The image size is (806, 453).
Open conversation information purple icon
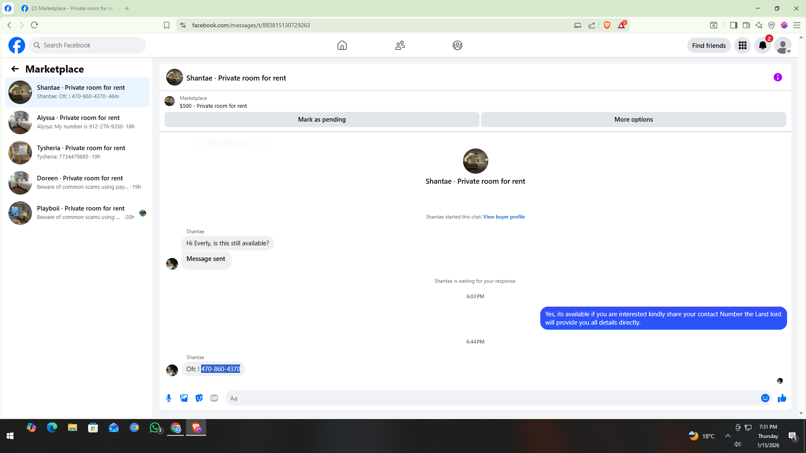click(x=777, y=77)
